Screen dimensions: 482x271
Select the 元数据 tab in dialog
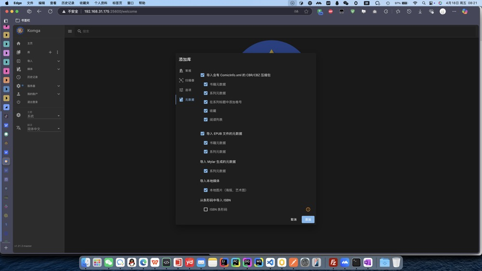pyautogui.click(x=186, y=100)
